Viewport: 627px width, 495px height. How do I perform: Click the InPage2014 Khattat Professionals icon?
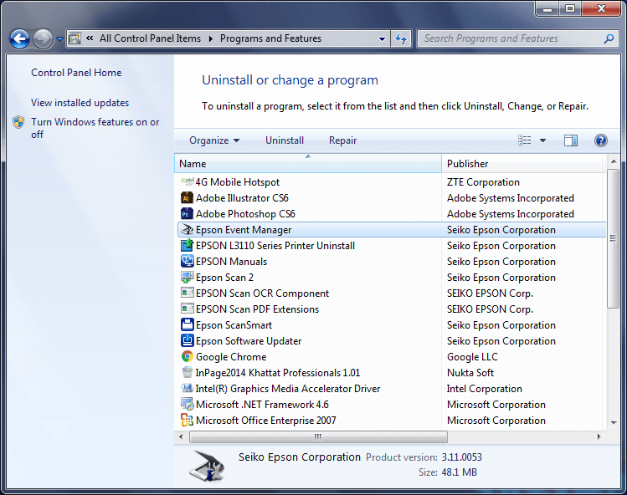coord(188,372)
